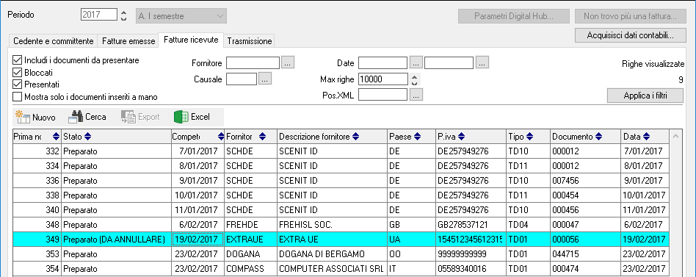Sort by Descrizione fornitore arrows

[355, 137]
